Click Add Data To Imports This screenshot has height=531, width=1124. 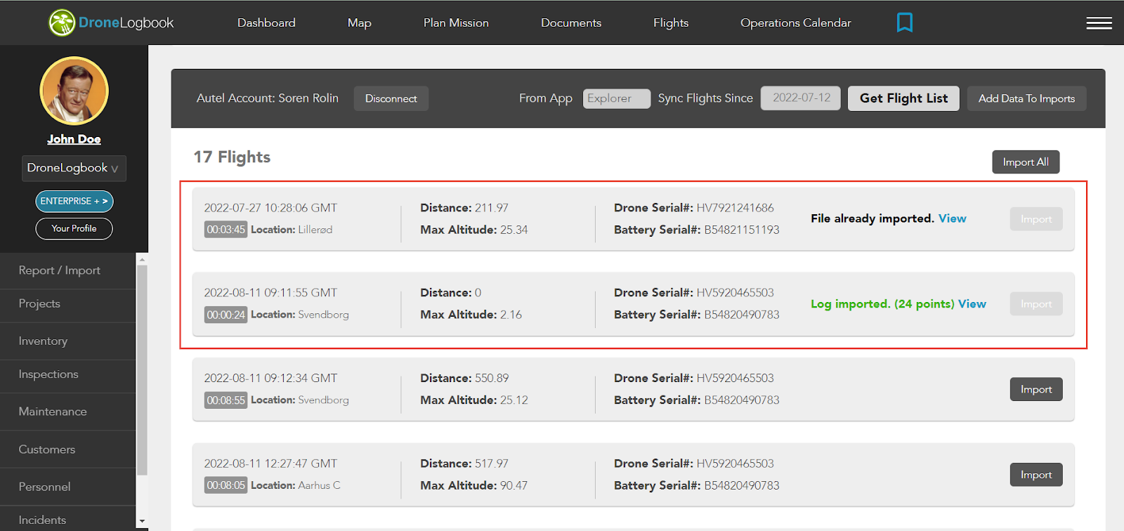tap(1026, 98)
